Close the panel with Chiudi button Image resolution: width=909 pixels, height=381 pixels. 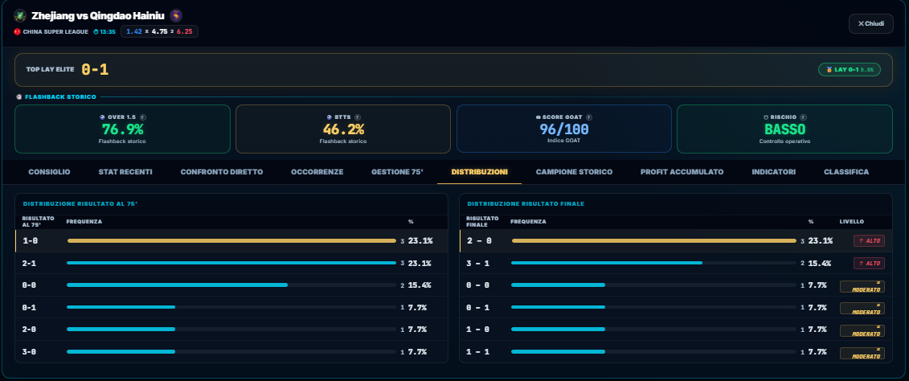tap(870, 24)
